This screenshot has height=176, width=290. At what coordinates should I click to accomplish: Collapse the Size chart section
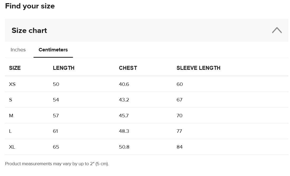(277, 30)
